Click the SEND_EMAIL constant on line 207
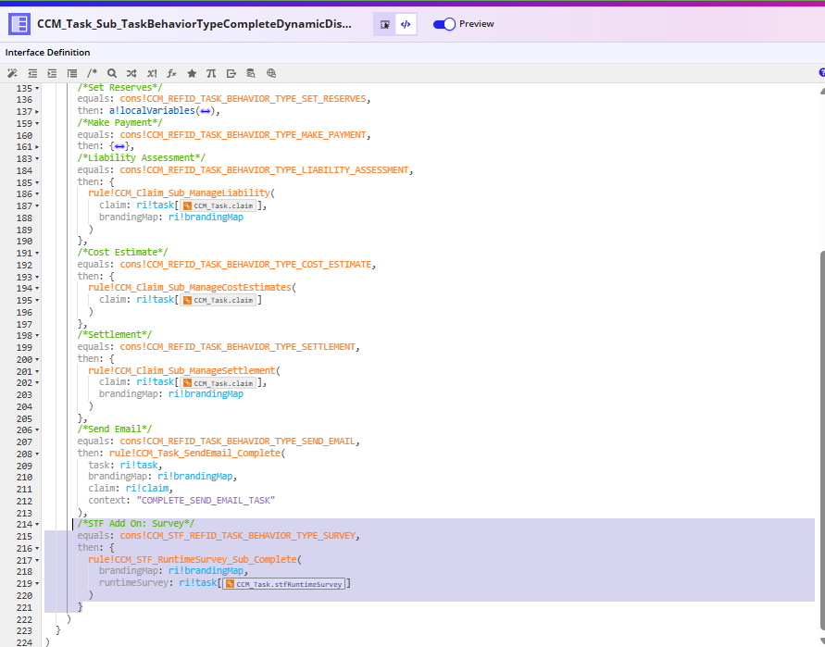Screen dimensions: 825x647 click(237, 442)
